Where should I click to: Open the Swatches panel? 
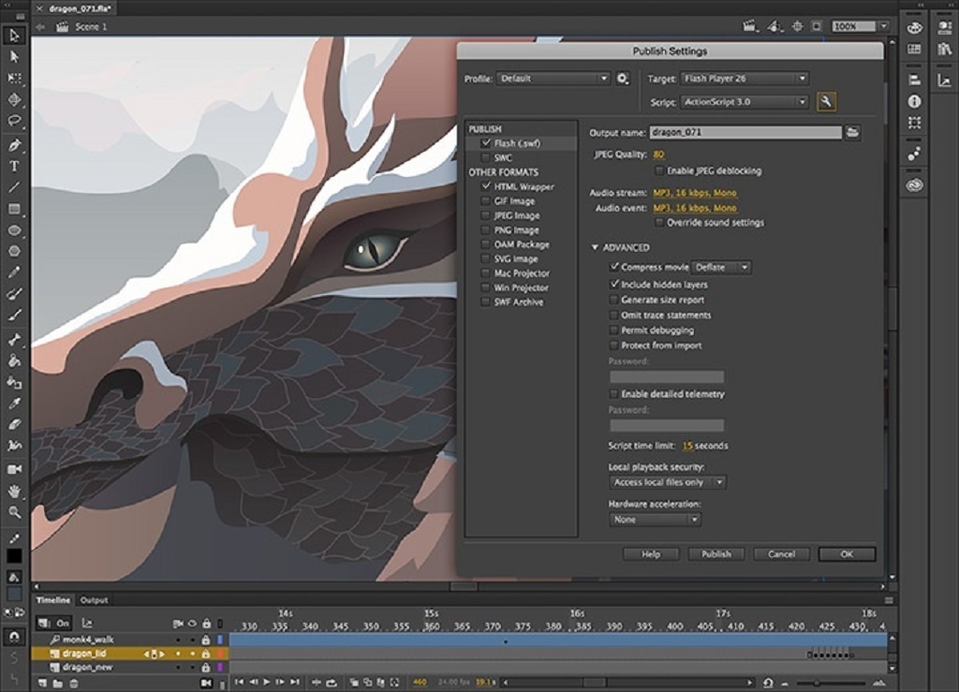(915, 48)
